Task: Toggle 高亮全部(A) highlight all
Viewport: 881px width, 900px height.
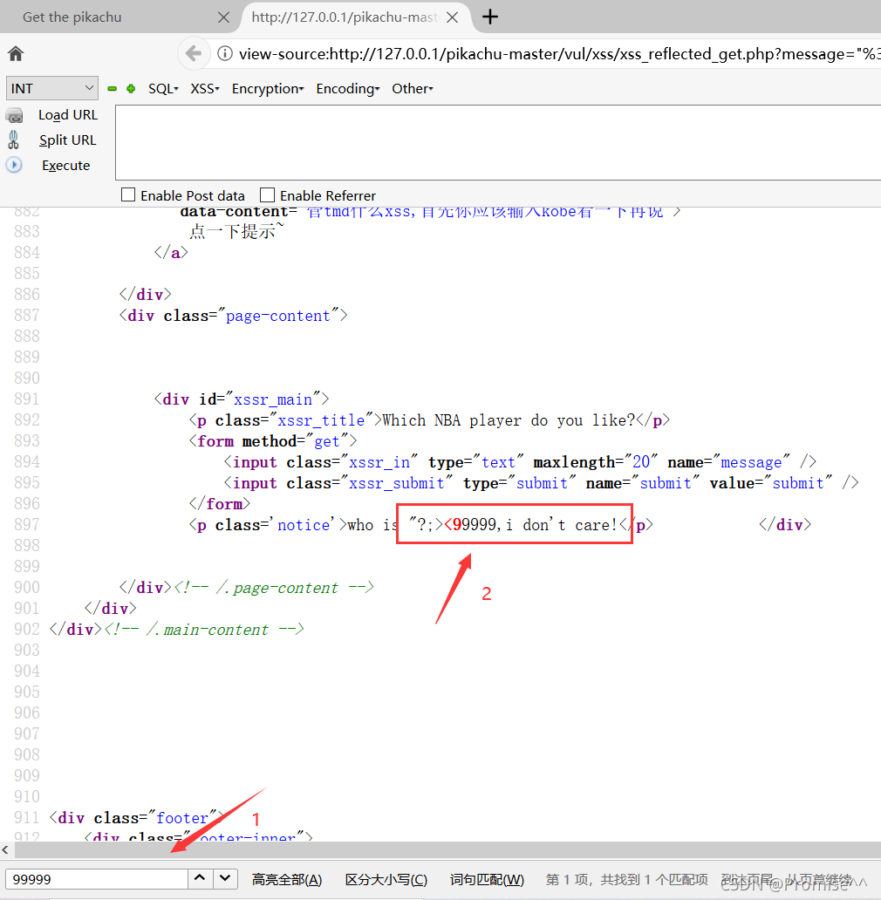Action: [x=287, y=879]
